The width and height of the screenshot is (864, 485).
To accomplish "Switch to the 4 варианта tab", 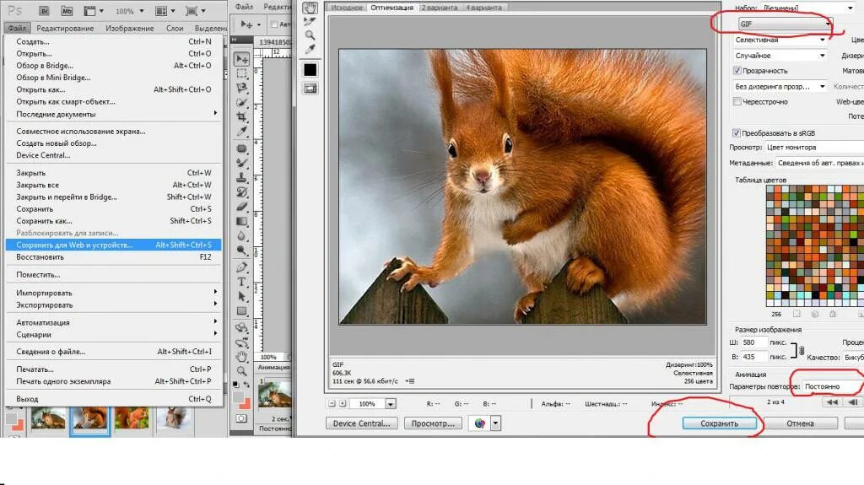I will point(483,8).
